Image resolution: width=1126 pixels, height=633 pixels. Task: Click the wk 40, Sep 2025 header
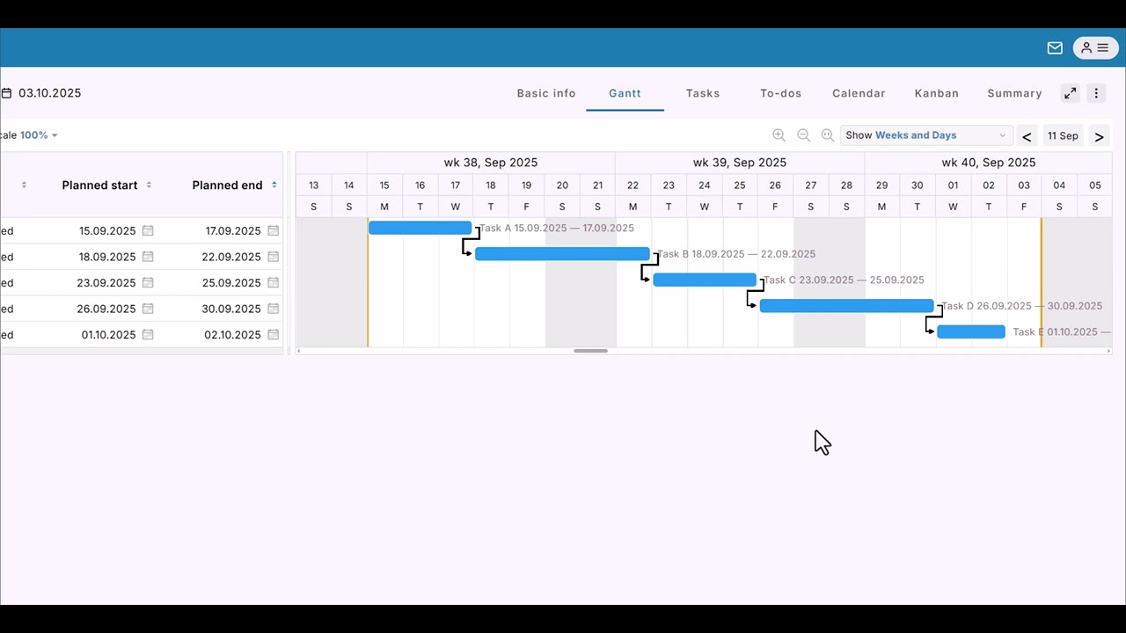988,163
